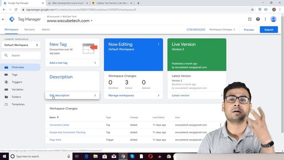
Task: Click the search magnifier icon in sidebar
Action: point(6,55)
